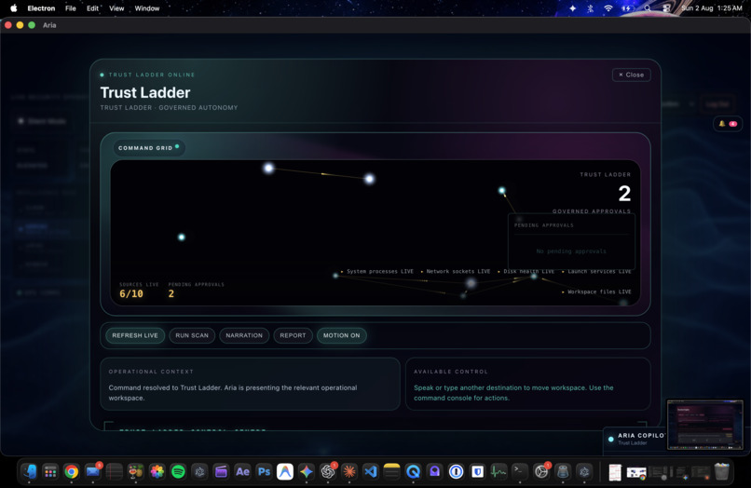751x488 pixels.
Task: Open the screenshot preview thumbnail
Action: coord(704,426)
